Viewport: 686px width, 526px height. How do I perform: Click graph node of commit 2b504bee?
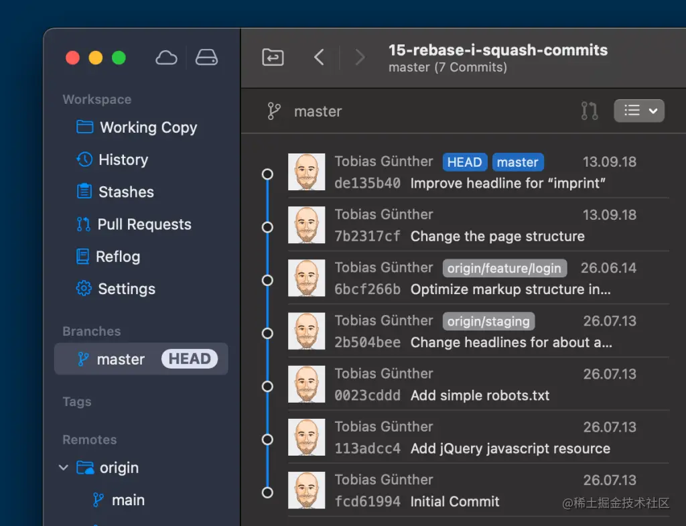click(x=267, y=334)
